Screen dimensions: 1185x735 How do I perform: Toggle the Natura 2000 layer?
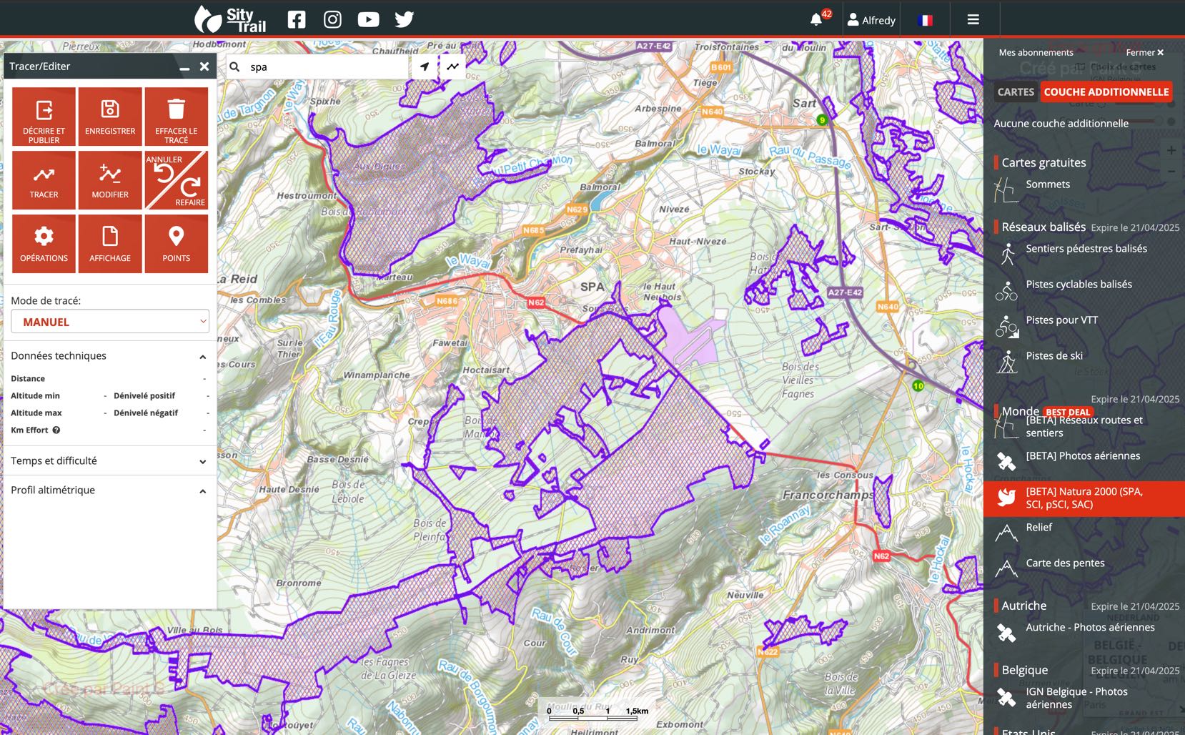[x=1084, y=498]
